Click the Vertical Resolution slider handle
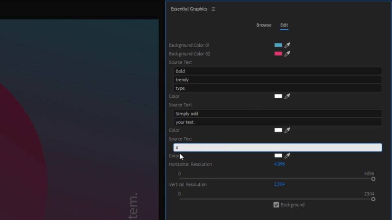 (x=373, y=199)
